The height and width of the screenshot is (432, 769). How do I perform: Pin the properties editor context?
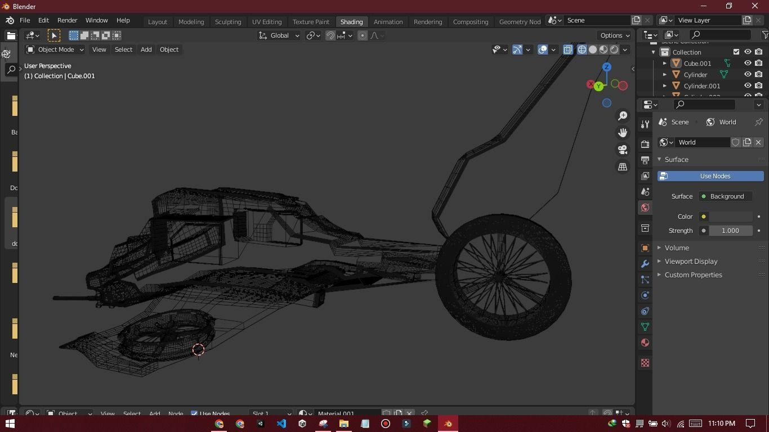759,122
